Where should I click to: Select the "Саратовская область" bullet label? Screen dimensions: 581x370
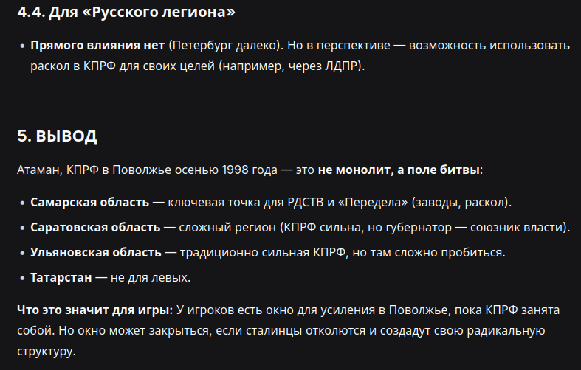95,227
